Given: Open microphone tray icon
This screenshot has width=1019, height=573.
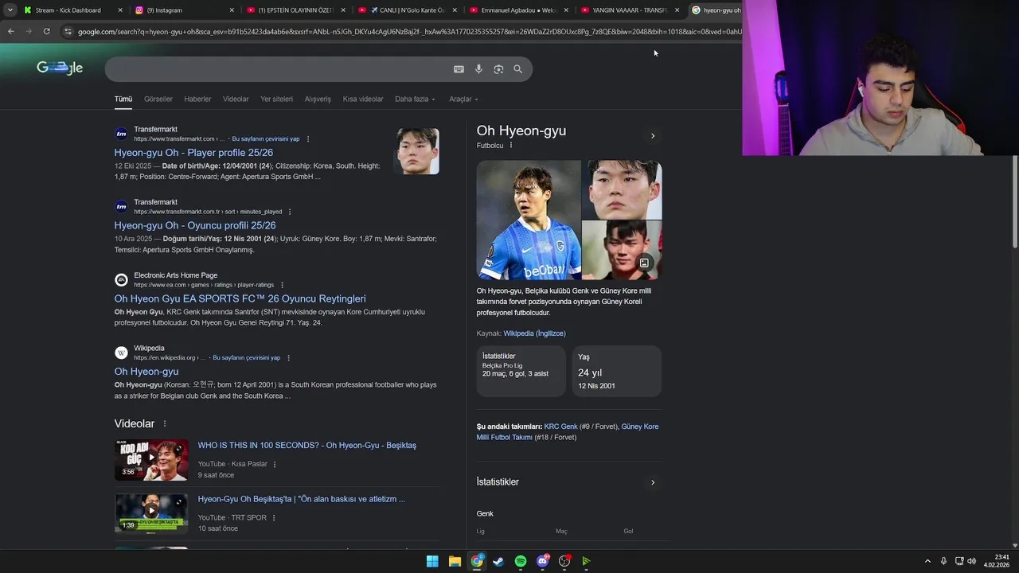Looking at the screenshot, I should tap(944, 561).
